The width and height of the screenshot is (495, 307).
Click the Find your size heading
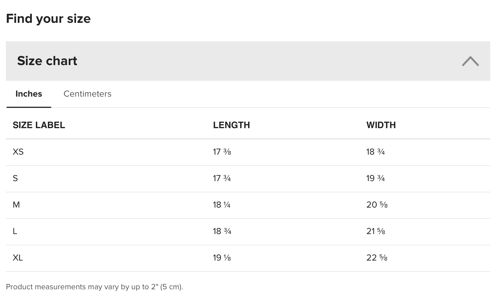(48, 19)
